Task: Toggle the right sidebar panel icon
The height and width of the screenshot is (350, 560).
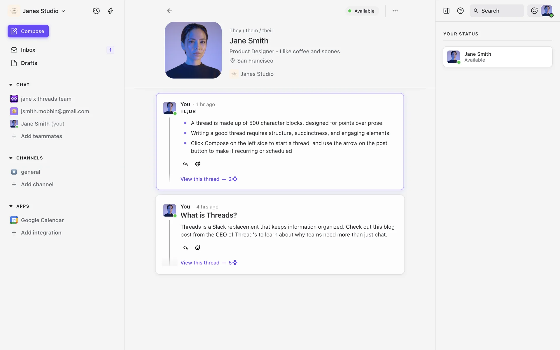Action: click(446, 11)
